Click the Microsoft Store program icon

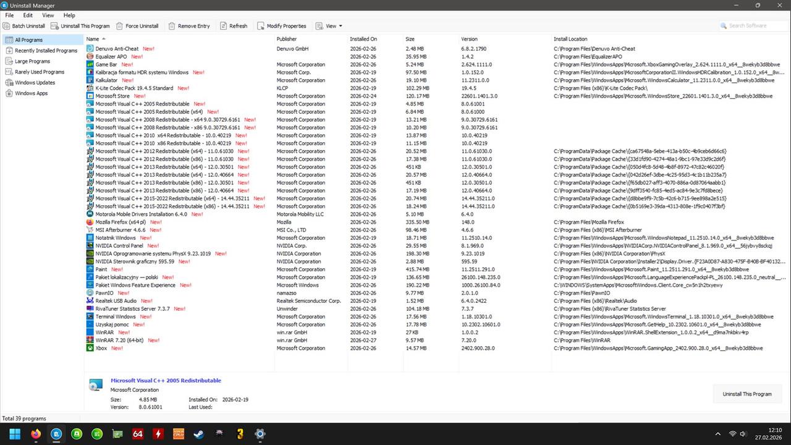tap(90, 96)
